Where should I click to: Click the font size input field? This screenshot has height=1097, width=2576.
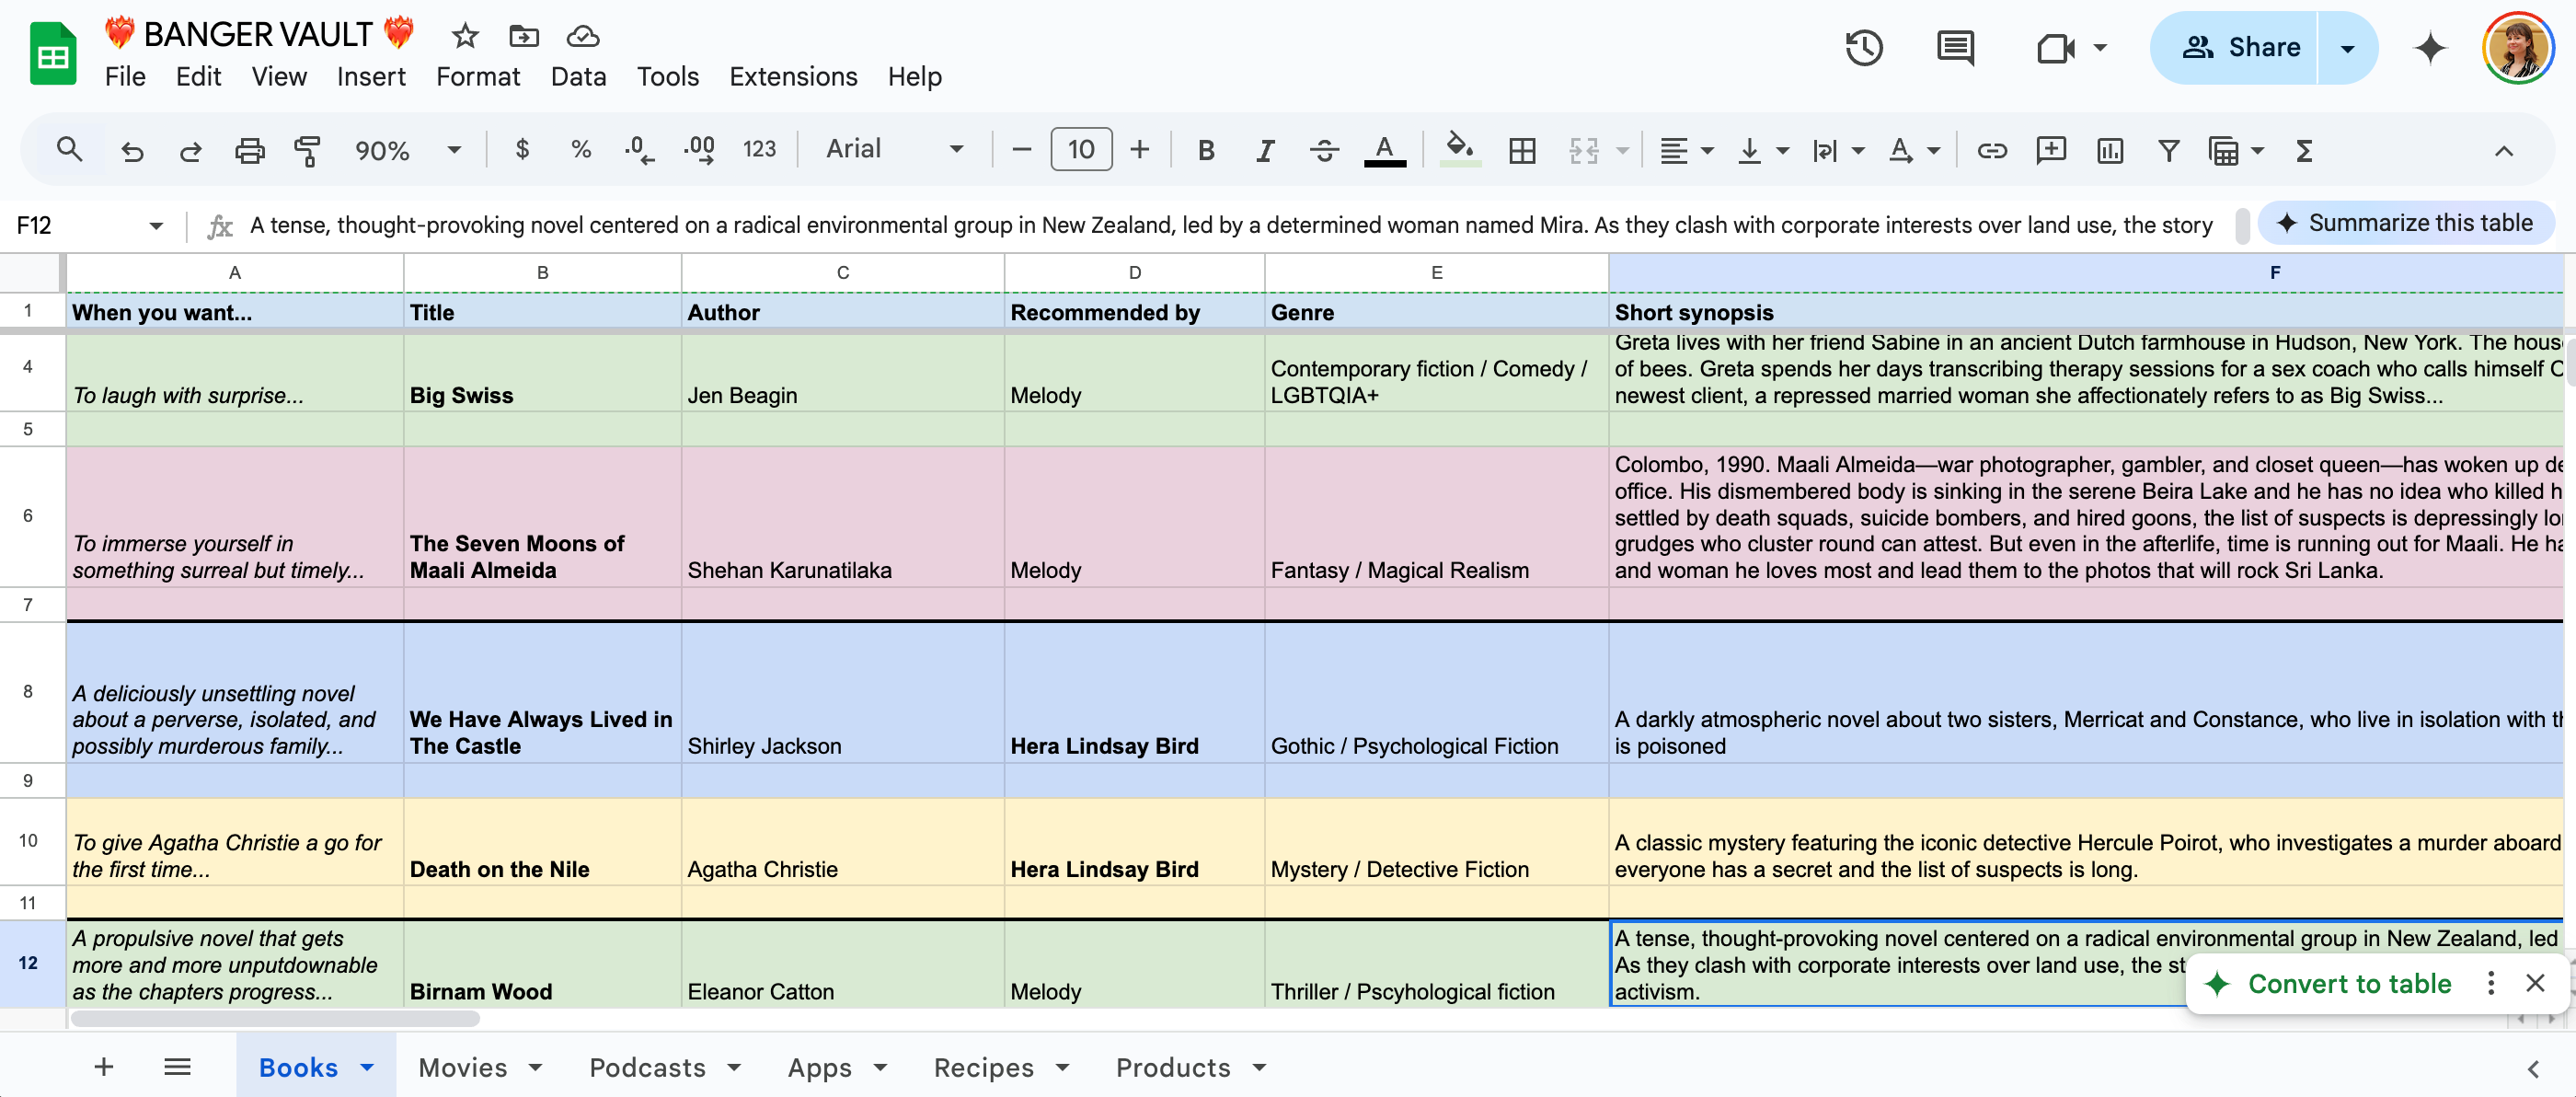pyautogui.click(x=1080, y=150)
